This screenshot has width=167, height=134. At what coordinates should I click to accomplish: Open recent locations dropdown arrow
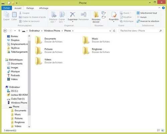point(15,31)
